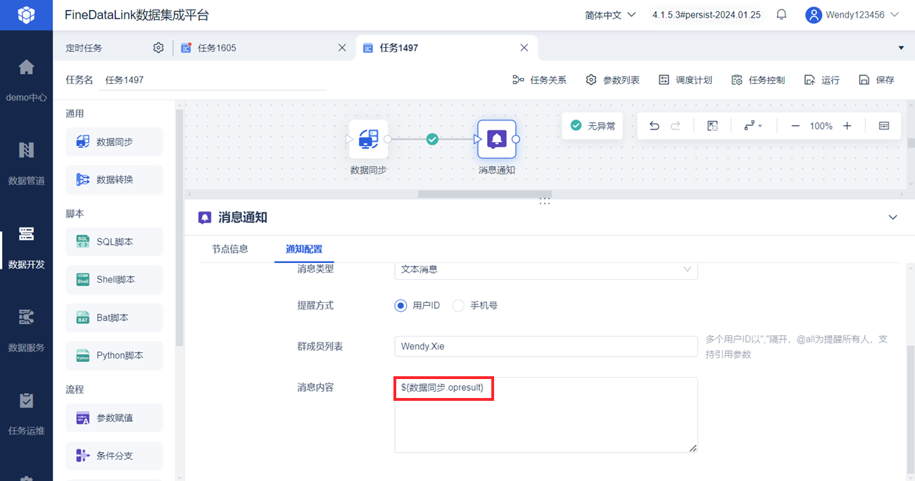915x481 pixels.
Task: Open the 参数列表 button
Action: (x=612, y=80)
